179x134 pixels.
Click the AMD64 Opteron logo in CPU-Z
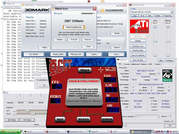(167, 75)
